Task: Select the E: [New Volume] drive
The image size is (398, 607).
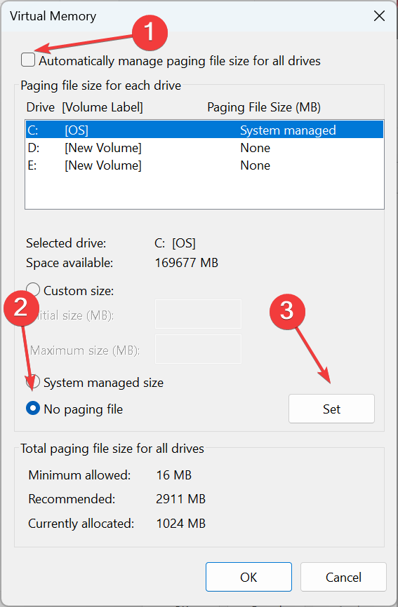Action: (205, 165)
